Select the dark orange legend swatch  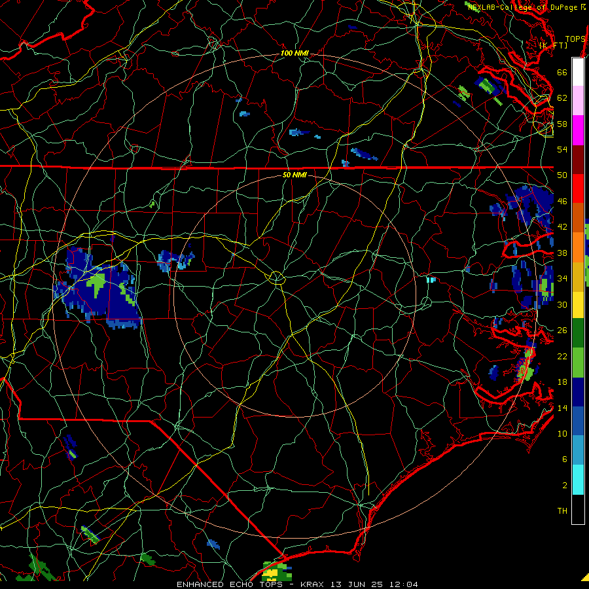(578, 217)
